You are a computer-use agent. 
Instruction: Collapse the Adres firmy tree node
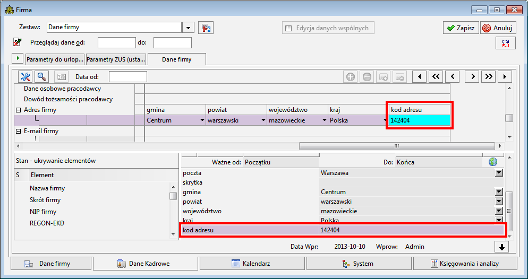18,110
